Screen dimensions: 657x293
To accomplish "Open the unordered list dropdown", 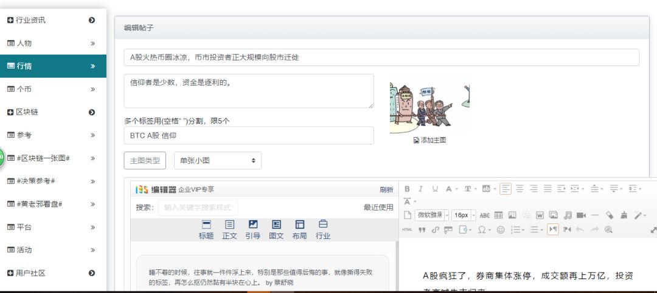I will 542,229.
